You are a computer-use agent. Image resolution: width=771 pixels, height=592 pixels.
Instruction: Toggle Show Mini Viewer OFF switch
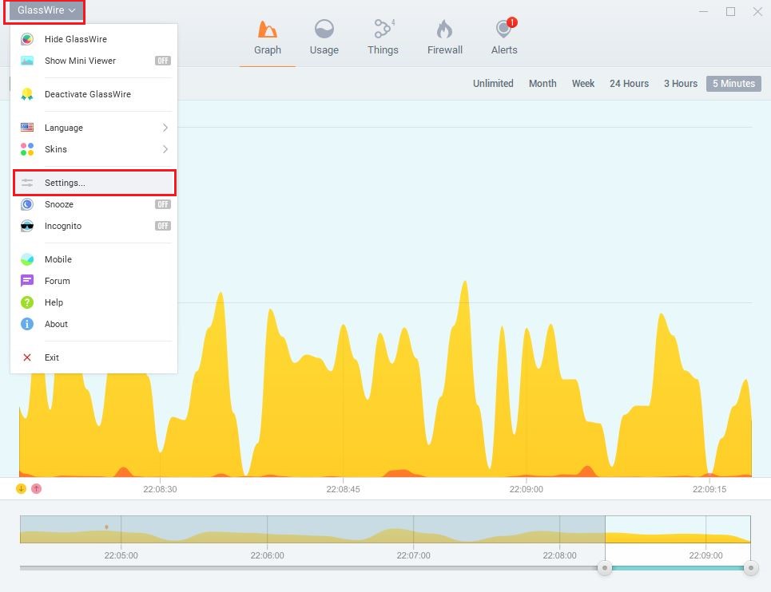[x=163, y=61]
